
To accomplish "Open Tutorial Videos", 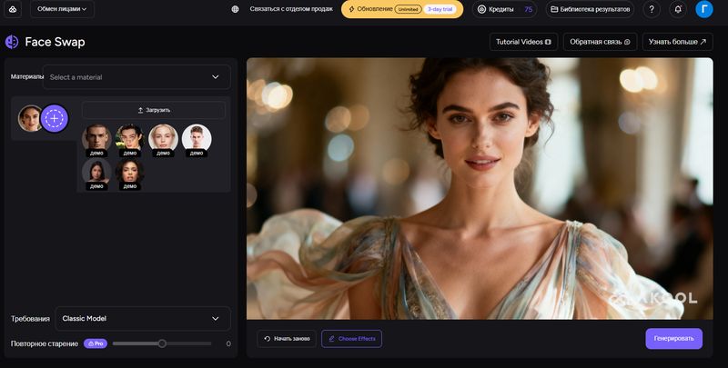I will point(522,42).
